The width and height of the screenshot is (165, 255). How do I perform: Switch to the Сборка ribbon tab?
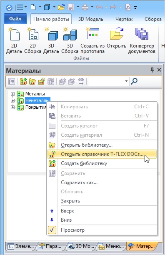point(153,19)
